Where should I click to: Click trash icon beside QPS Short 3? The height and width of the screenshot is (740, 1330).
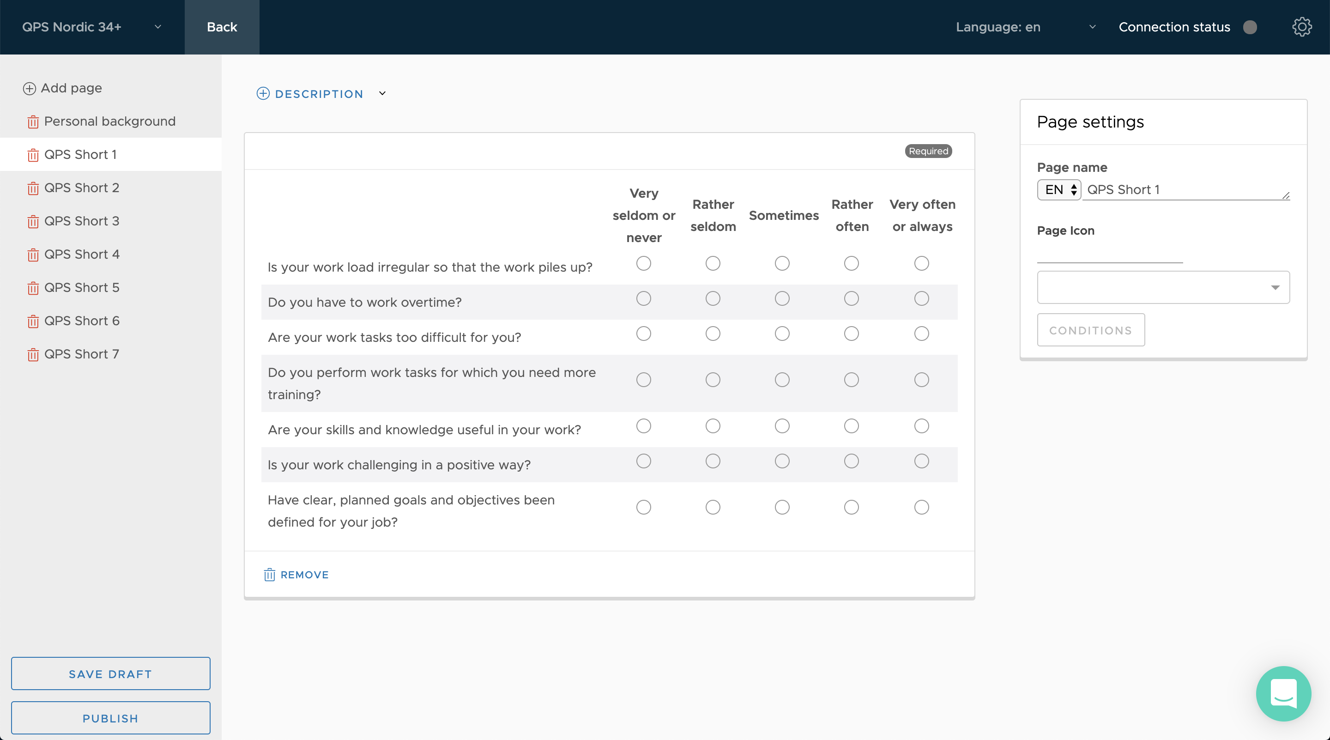pos(33,222)
